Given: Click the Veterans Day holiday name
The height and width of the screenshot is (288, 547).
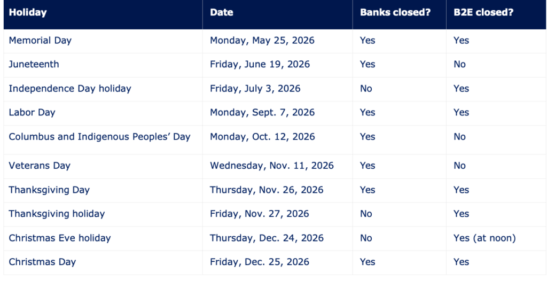Looking at the screenshot, I should [x=40, y=166].
